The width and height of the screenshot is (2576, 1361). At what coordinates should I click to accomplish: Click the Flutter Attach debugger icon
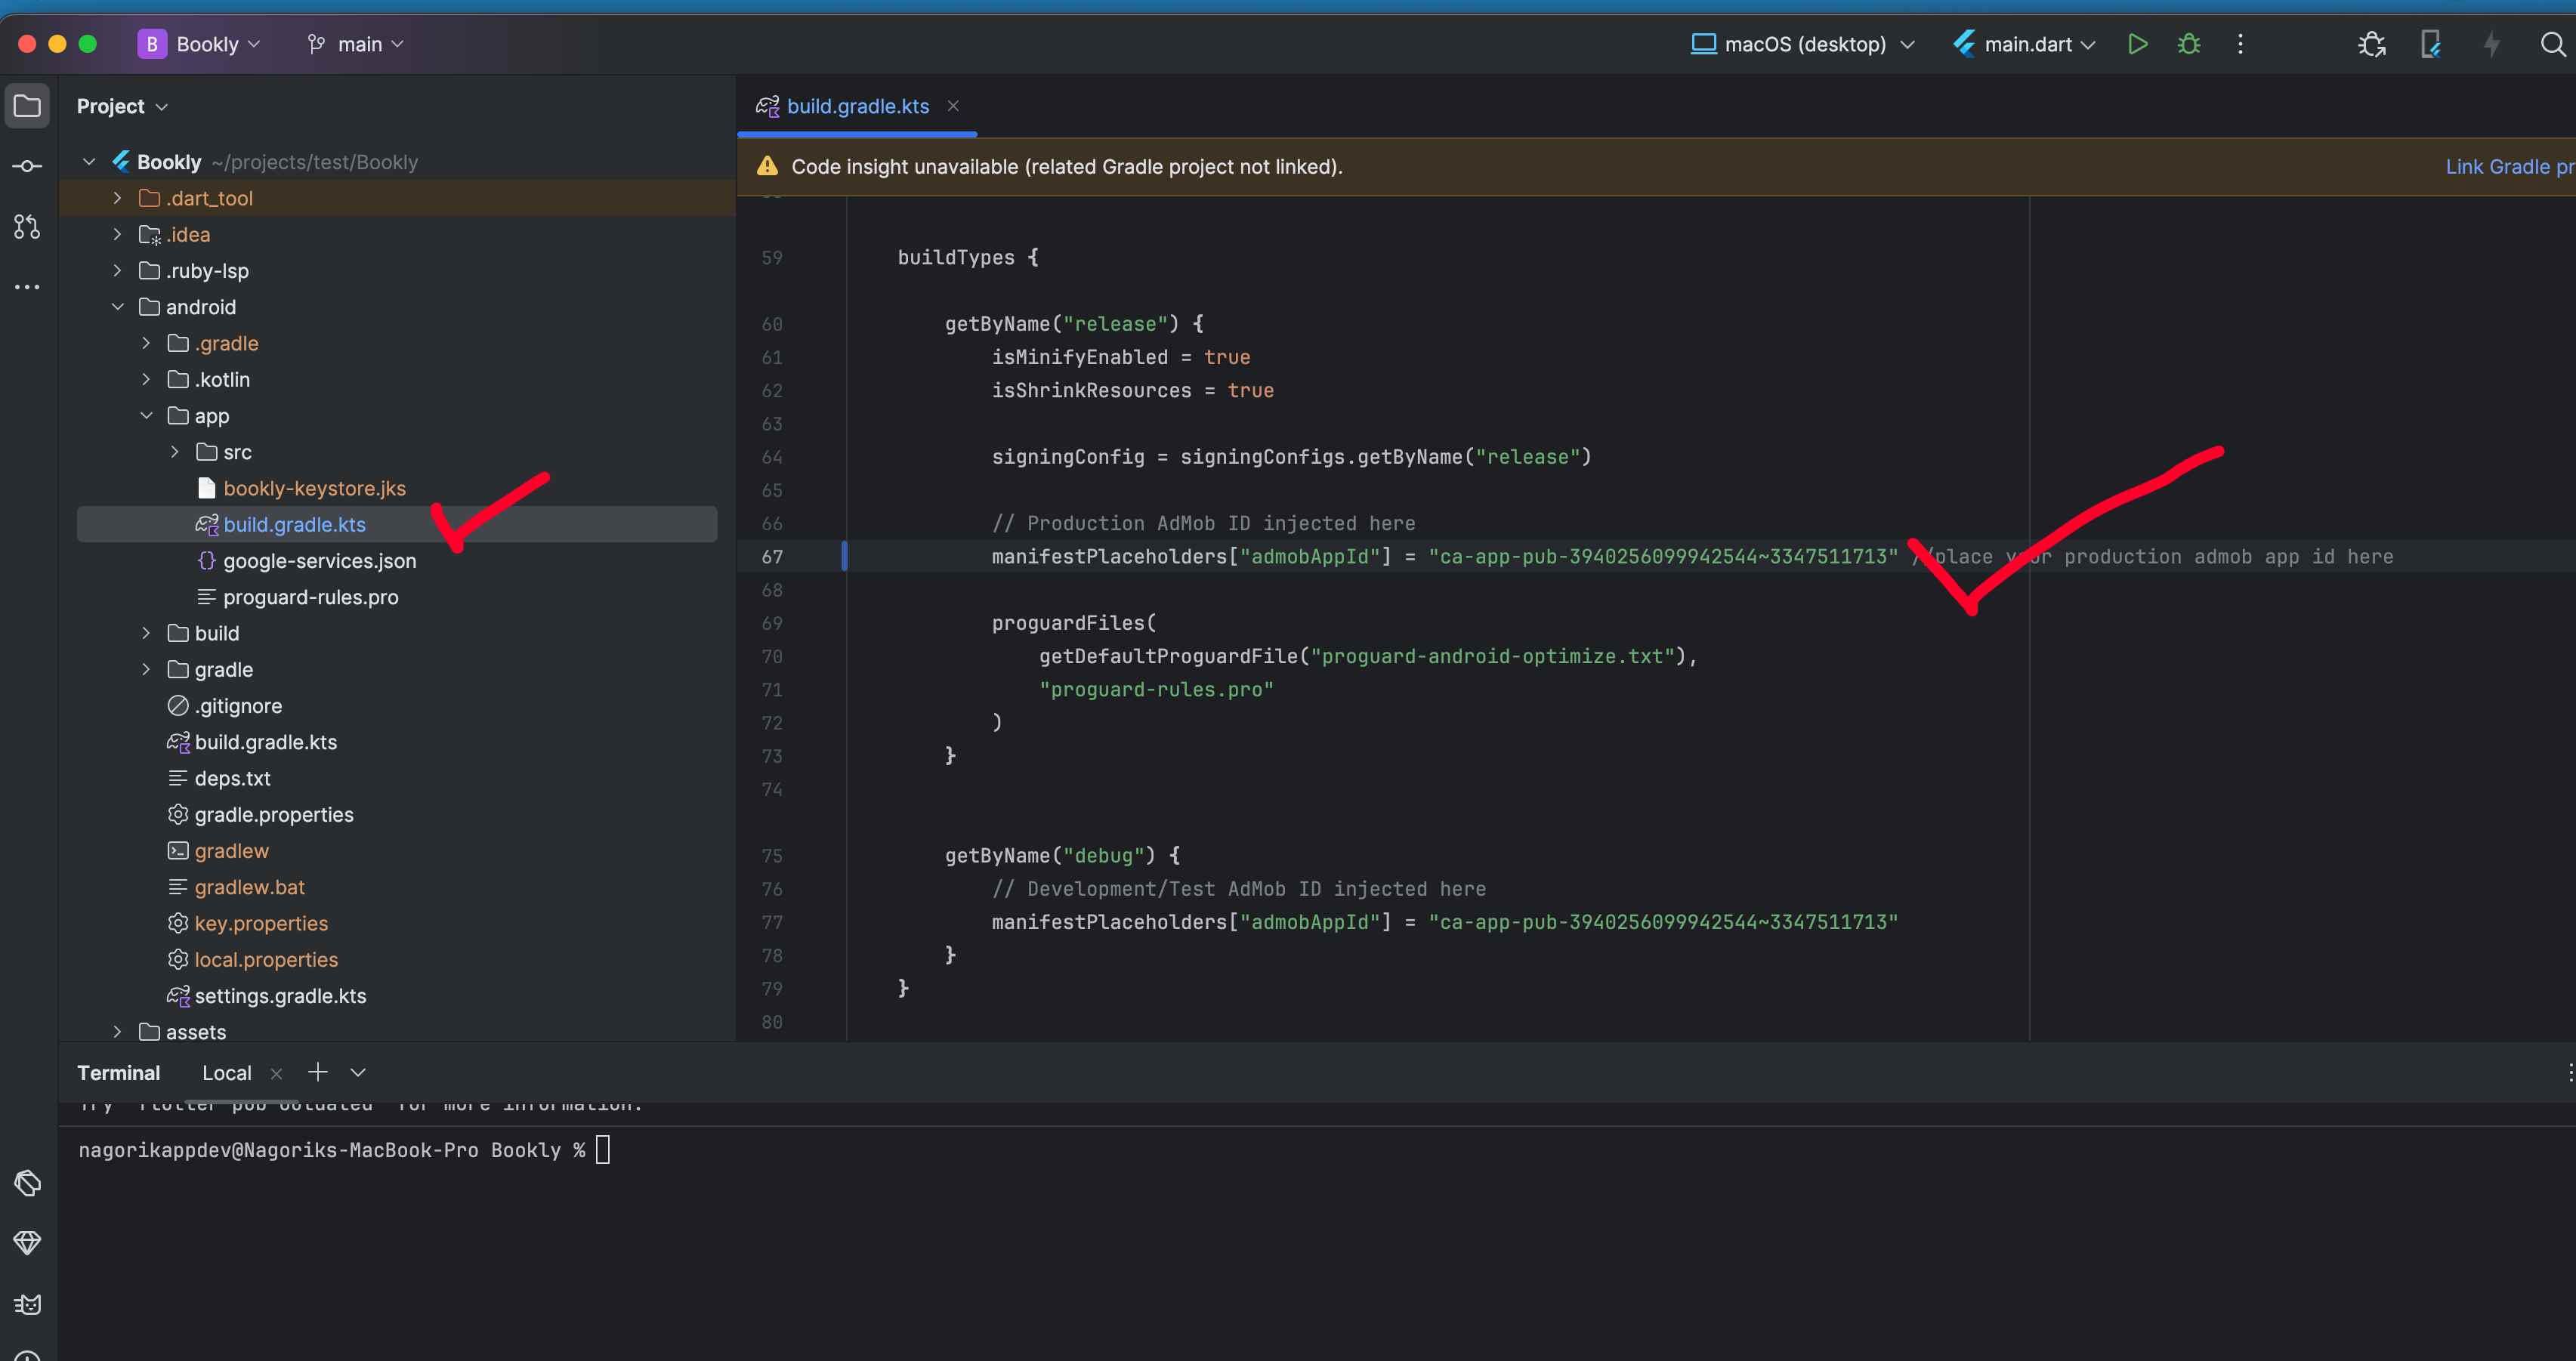(x=2371, y=44)
